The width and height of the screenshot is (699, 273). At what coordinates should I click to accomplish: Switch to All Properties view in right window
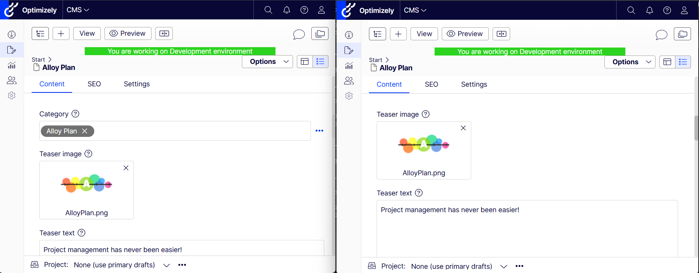coord(683,62)
